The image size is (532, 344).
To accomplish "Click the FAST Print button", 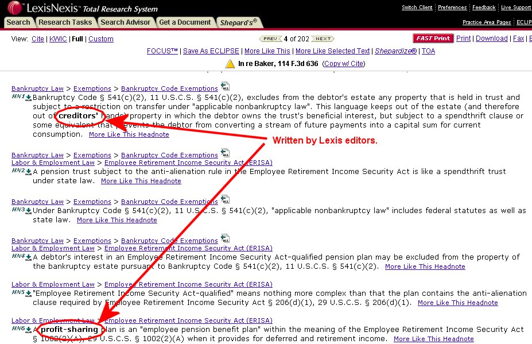I will point(433,38).
